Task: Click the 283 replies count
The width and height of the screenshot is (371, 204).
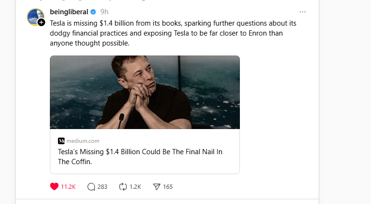Action: click(102, 186)
